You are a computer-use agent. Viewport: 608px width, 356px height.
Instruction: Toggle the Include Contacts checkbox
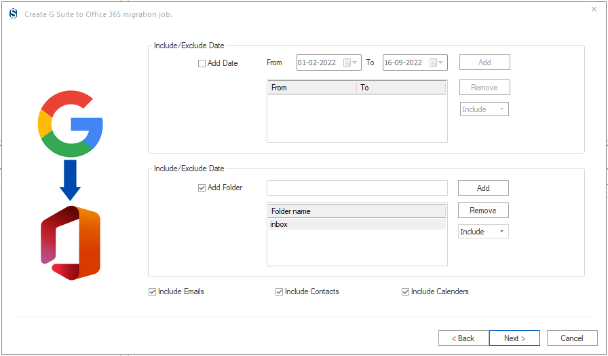click(x=279, y=292)
